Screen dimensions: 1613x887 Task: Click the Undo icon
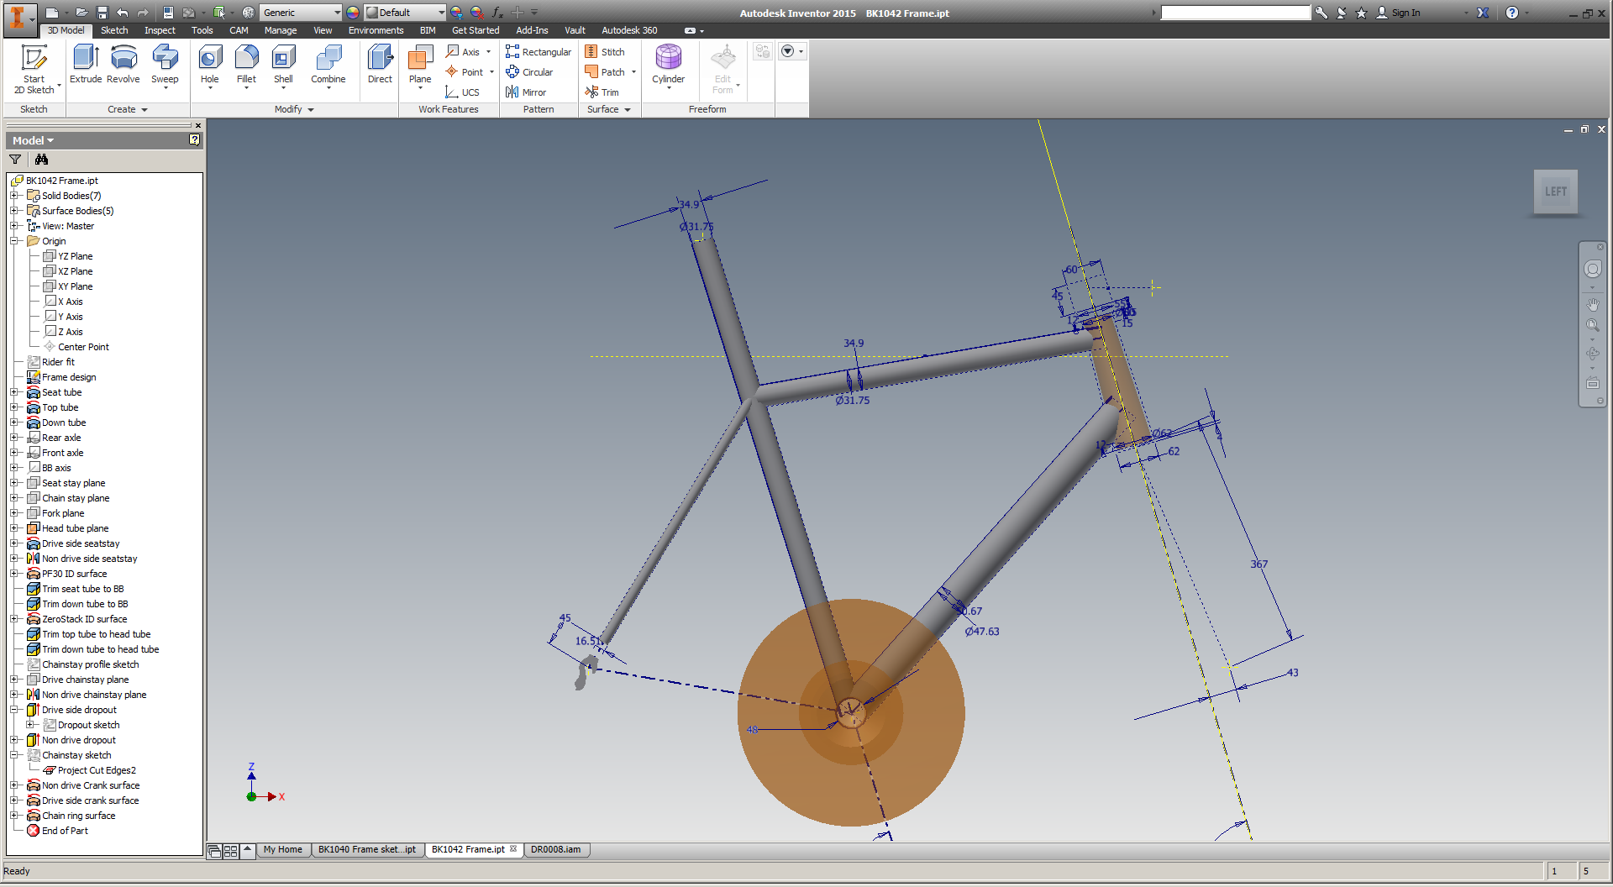click(x=123, y=13)
